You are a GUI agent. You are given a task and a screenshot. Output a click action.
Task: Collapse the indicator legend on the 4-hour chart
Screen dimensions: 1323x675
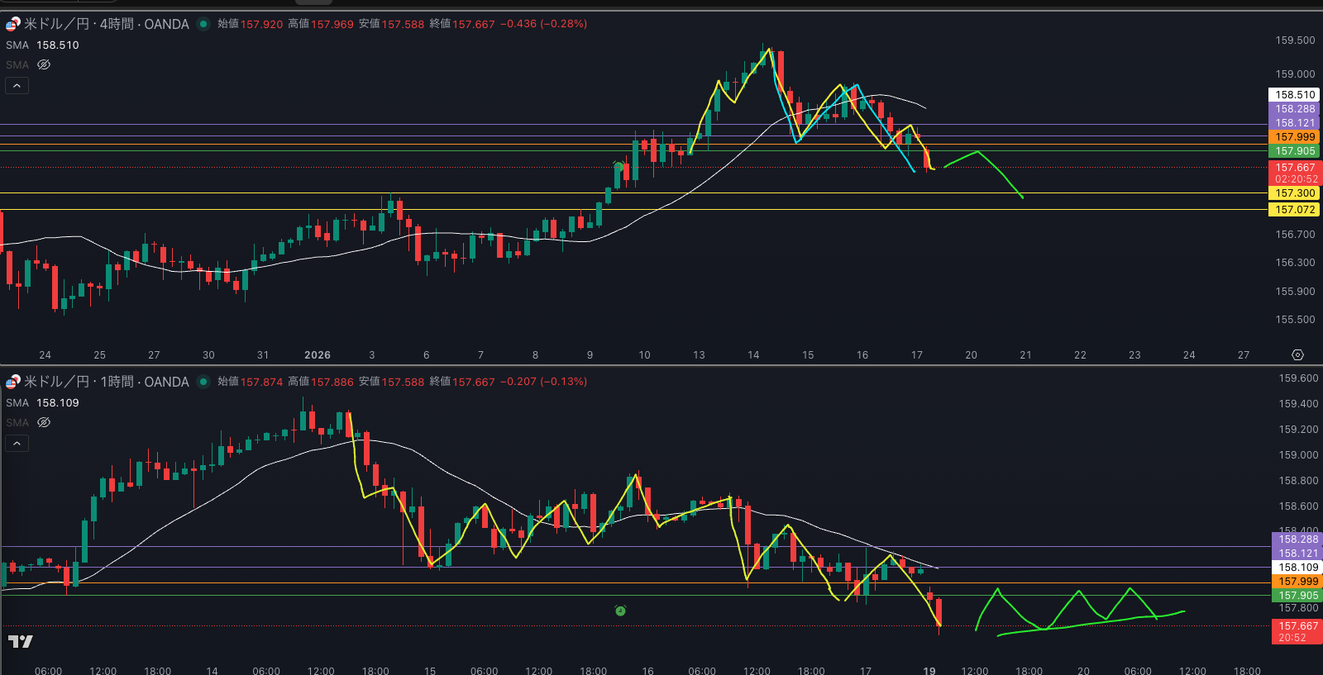(x=17, y=85)
